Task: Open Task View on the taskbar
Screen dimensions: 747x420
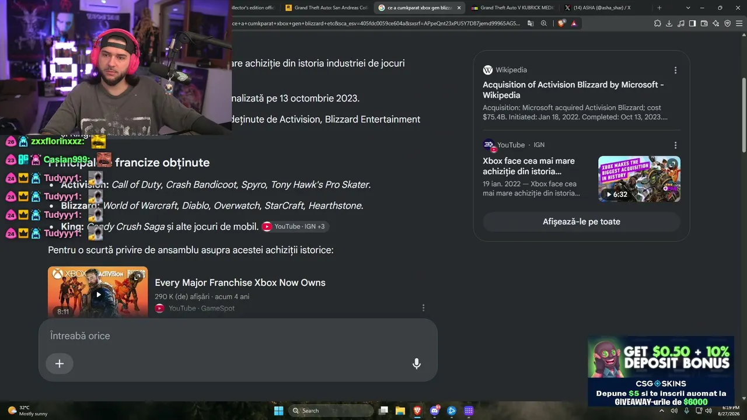Action: click(383, 411)
